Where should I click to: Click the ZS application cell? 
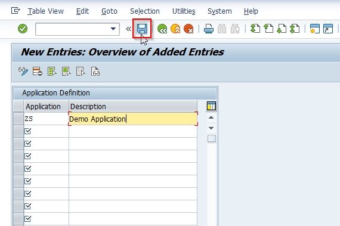[46, 119]
